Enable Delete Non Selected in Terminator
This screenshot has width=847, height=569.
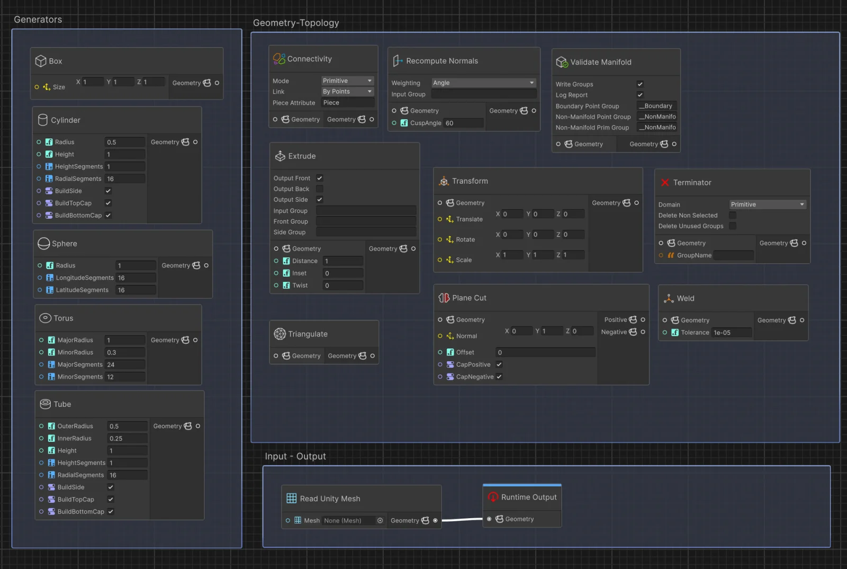(x=733, y=215)
